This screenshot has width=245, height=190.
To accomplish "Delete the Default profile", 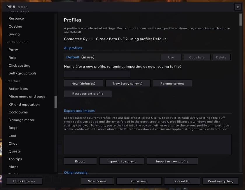I will 221,57.
